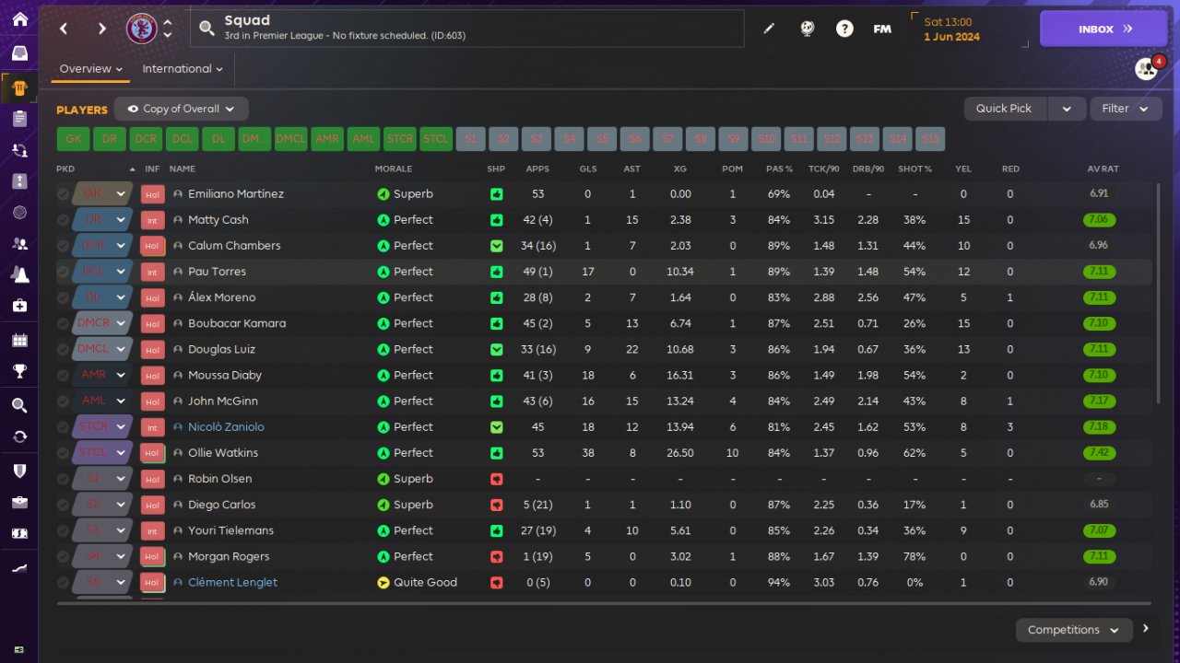The image size is (1180, 663).
Task: Sort the table by the GLS column
Action: tap(588, 169)
